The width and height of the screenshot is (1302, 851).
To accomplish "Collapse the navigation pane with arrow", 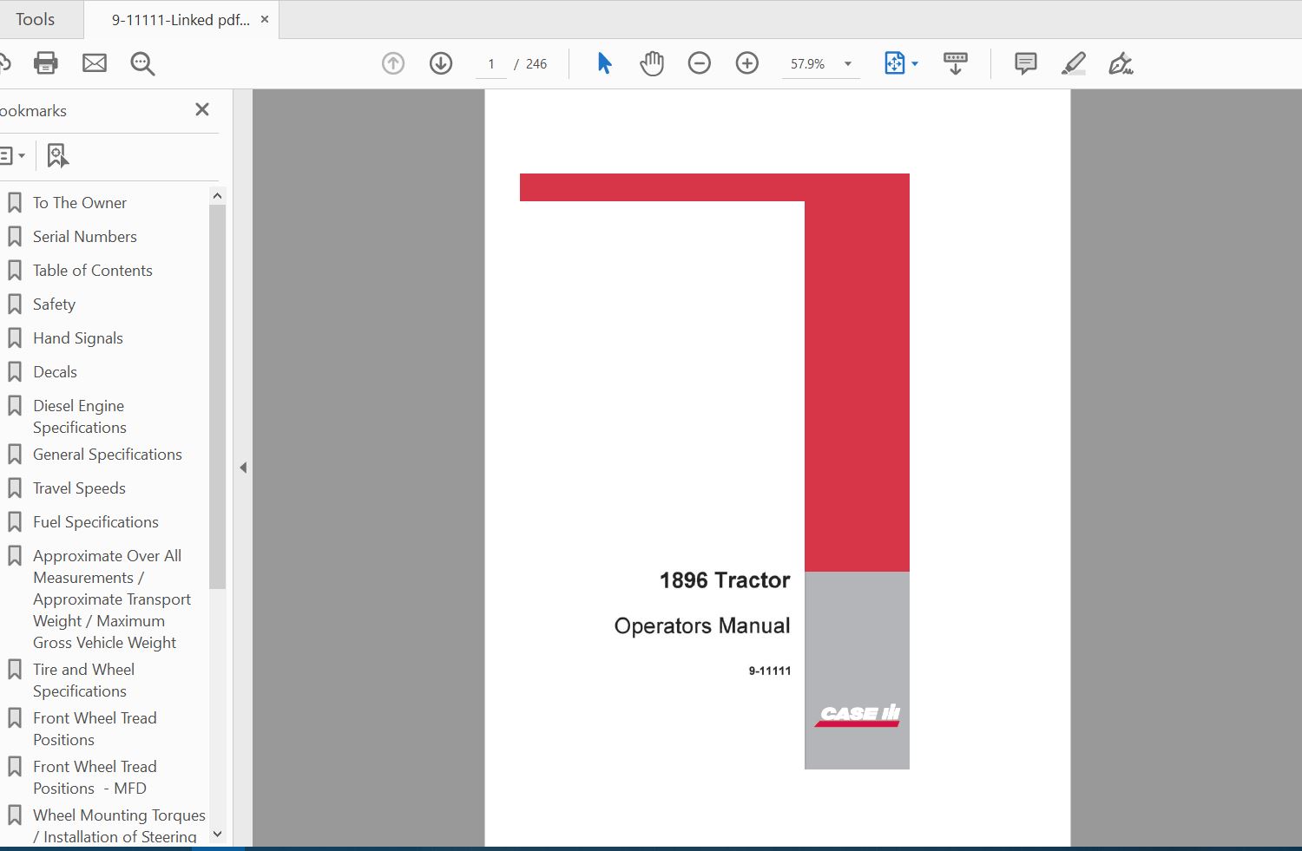I will [243, 468].
